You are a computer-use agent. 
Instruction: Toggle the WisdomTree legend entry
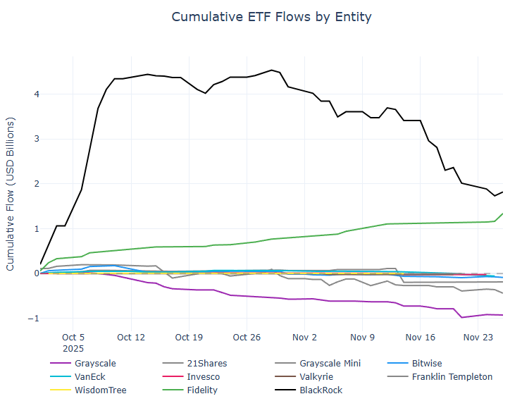[x=99, y=390]
